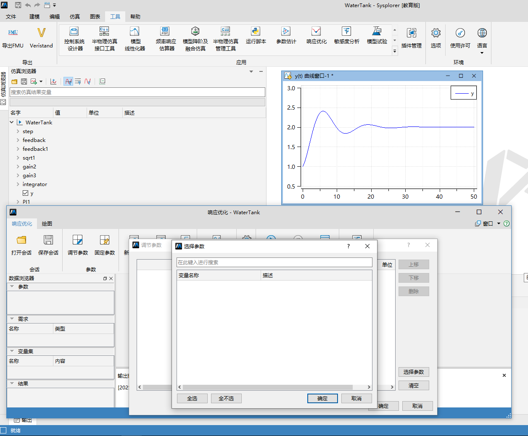Open 插件管理 plugin manager
Image resolution: width=528 pixels, height=436 pixels.
(411, 38)
